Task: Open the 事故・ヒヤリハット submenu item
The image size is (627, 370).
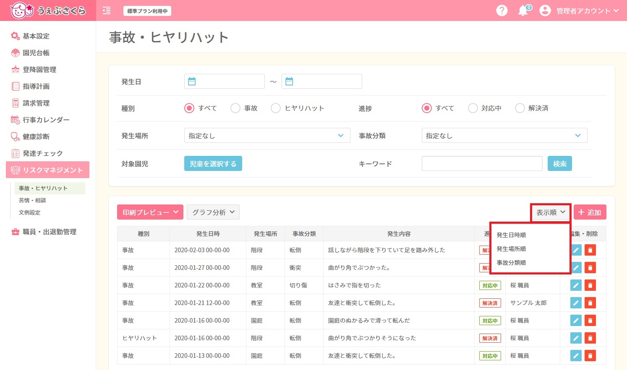Action: point(50,188)
